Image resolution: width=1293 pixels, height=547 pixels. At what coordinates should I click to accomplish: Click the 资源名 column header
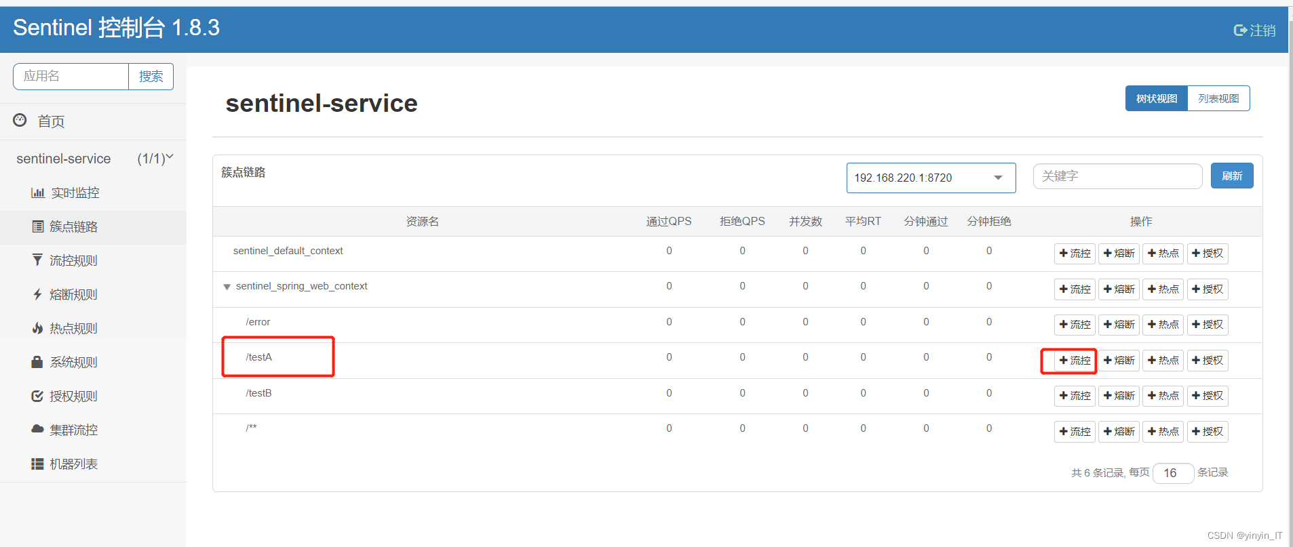(x=422, y=222)
